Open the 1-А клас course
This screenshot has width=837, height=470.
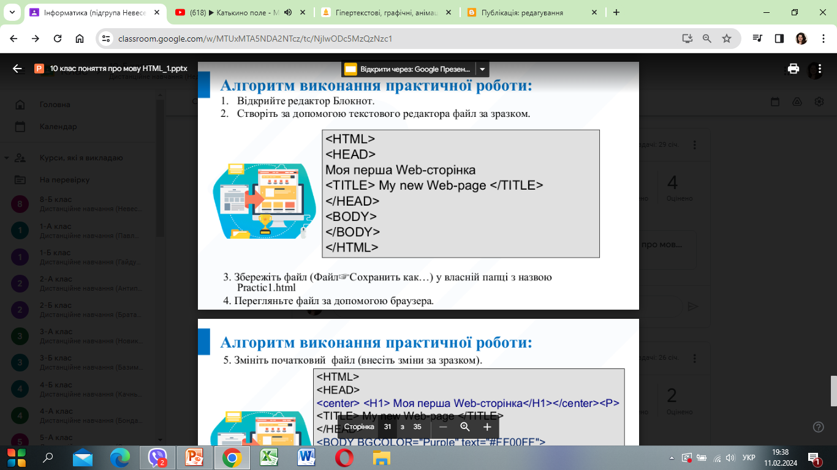click(80, 231)
